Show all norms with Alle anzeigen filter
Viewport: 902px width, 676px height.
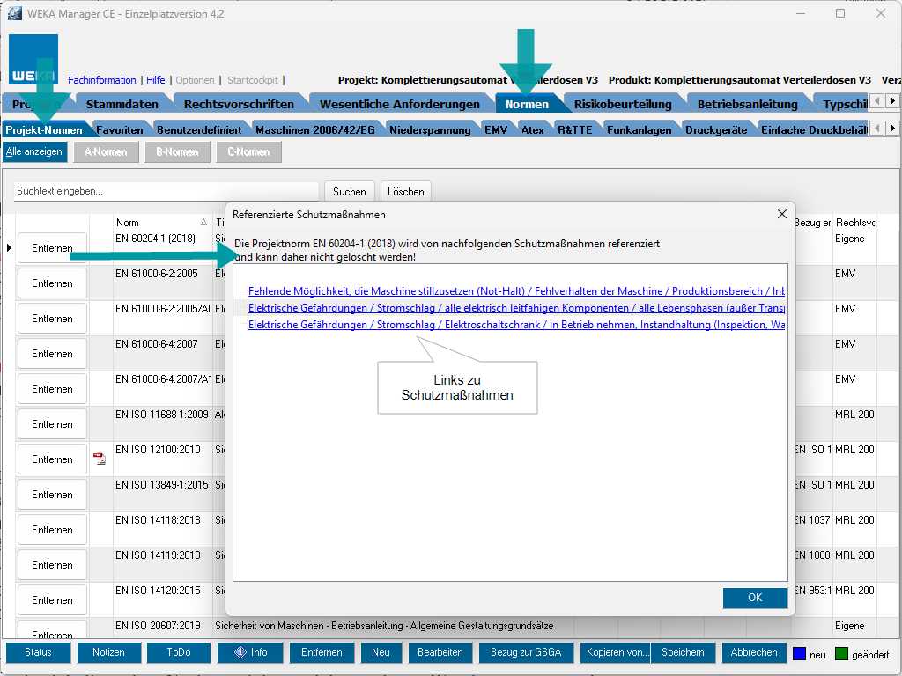34,151
